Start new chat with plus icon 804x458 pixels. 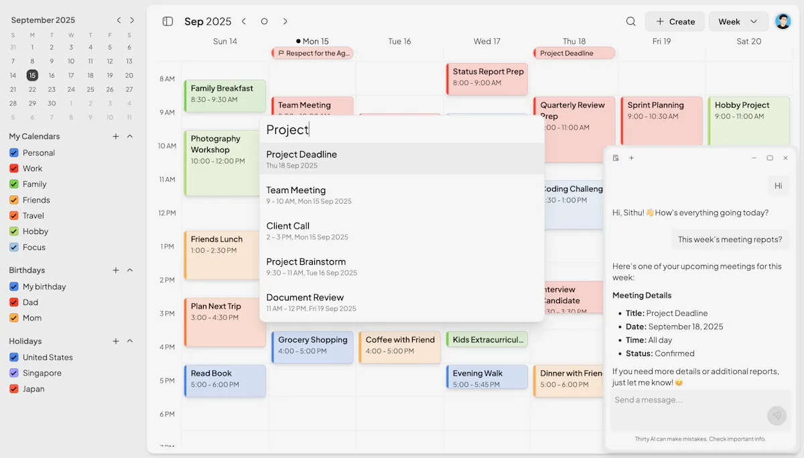pyautogui.click(x=631, y=158)
